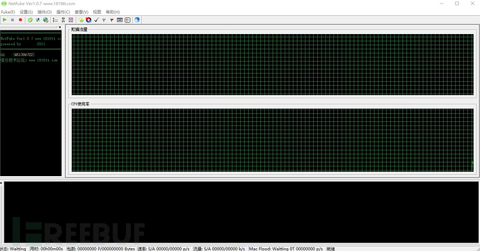Click the red funnel filter icon
Viewport: 480px width, 251px height.
click(112, 20)
